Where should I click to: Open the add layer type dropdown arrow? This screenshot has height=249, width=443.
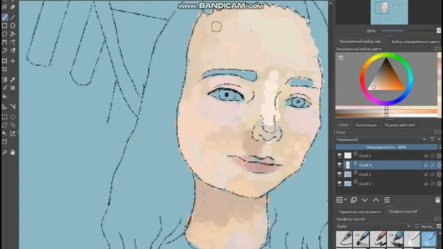[345, 200]
